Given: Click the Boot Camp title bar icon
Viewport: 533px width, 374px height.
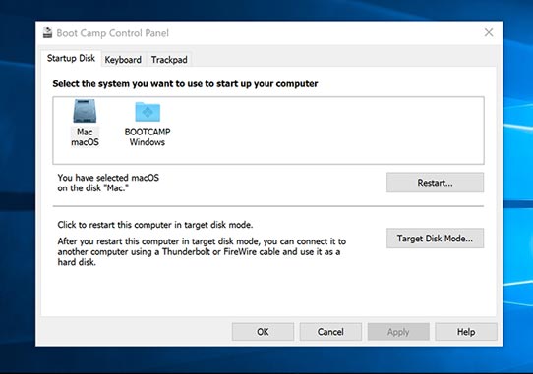Looking at the screenshot, I should (x=47, y=33).
